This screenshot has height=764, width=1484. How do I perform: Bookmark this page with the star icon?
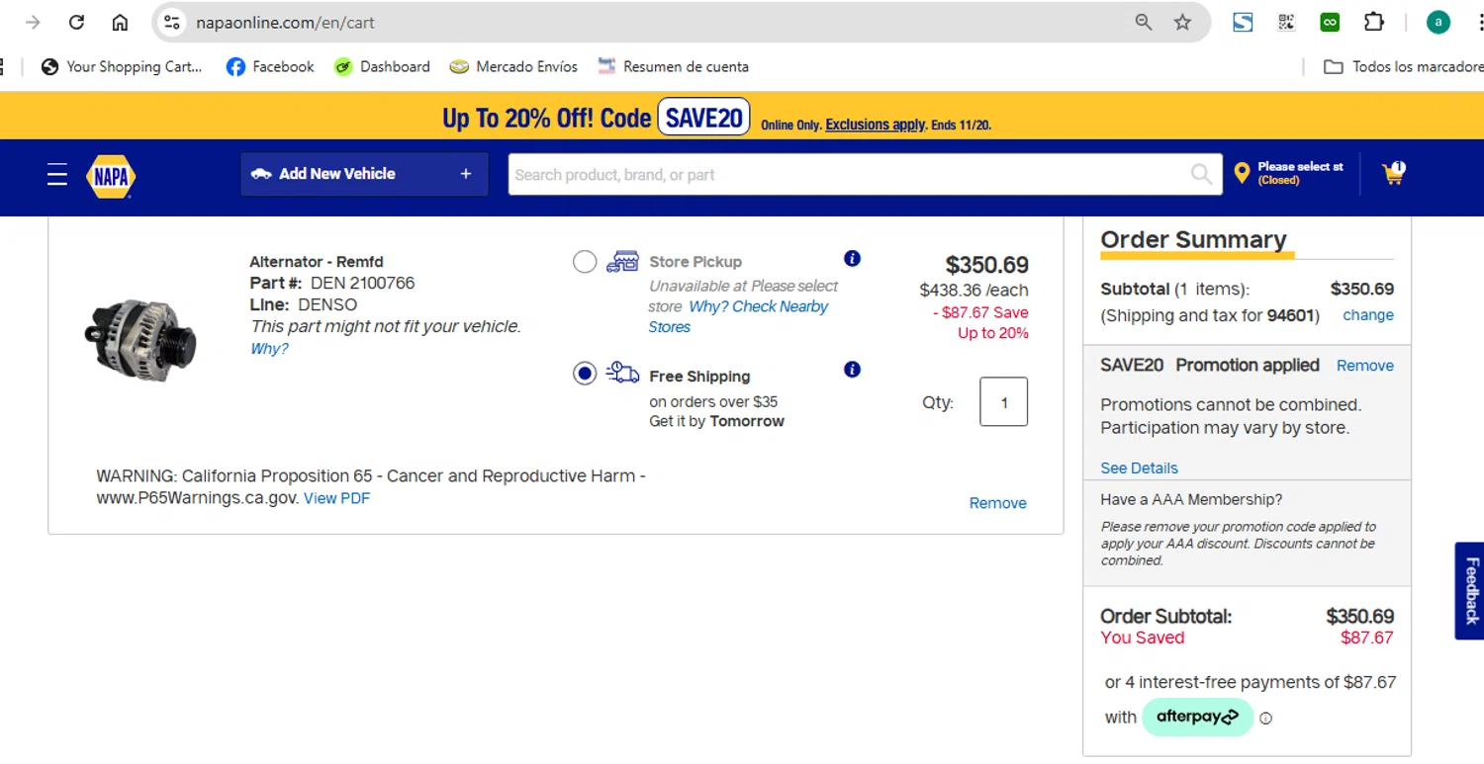(x=1182, y=22)
